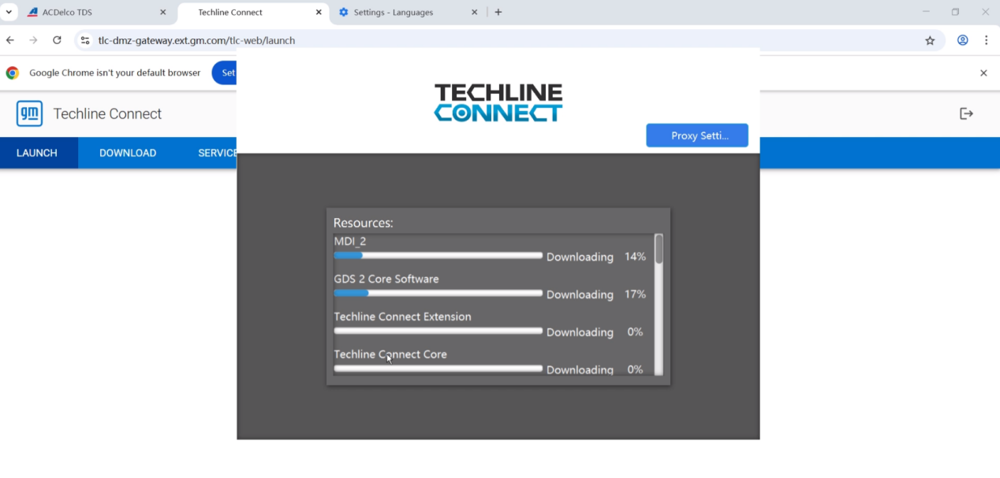This screenshot has height=478, width=1000.
Task: Open a new tab with plus button
Action: pos(498,13)
